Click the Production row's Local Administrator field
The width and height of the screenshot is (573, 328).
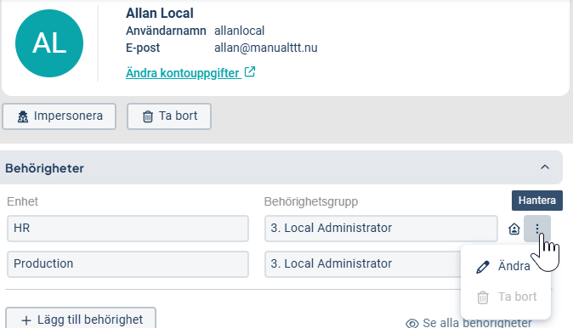tap(363, 264)
